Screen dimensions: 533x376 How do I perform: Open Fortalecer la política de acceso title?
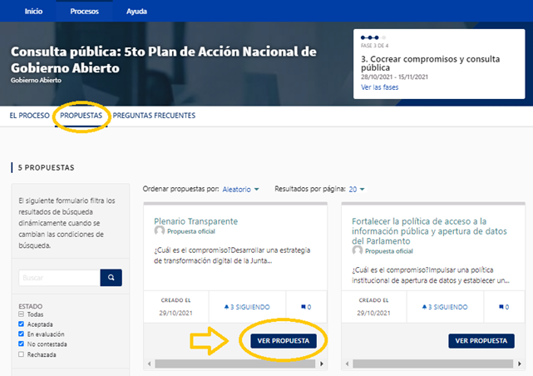tap(429, 231)
